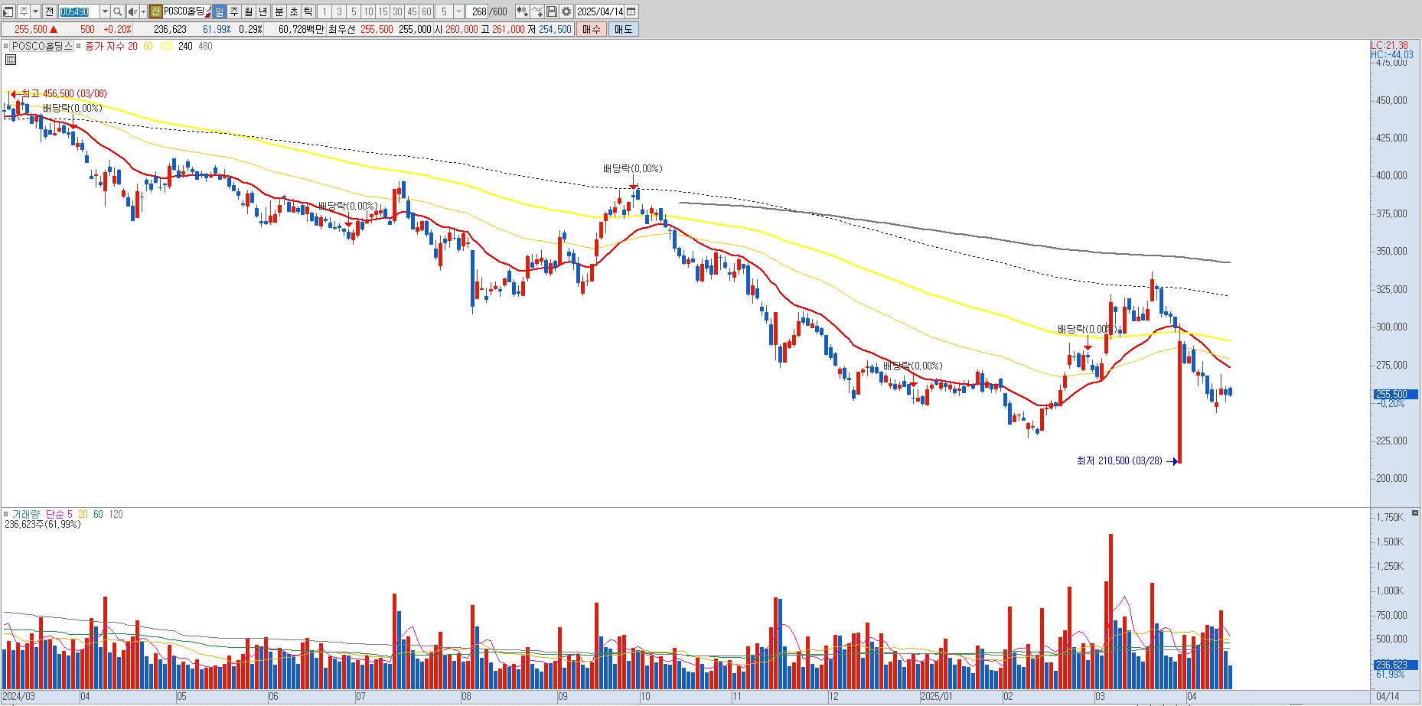Switch to 틱 tick chart period
Image resolution: width=1422 pixels, height=706 pixels.
308,11
